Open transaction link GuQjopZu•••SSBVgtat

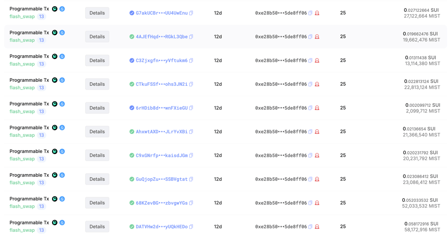point(162,179)
